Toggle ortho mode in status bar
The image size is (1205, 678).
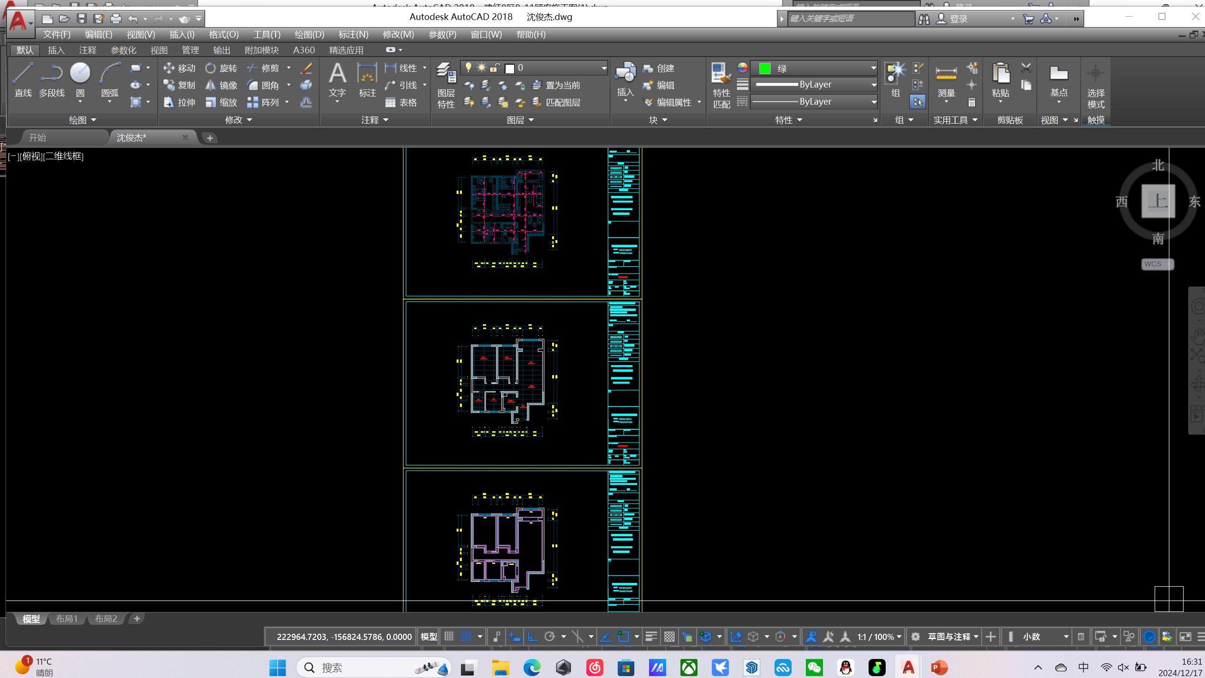(532, 636)
